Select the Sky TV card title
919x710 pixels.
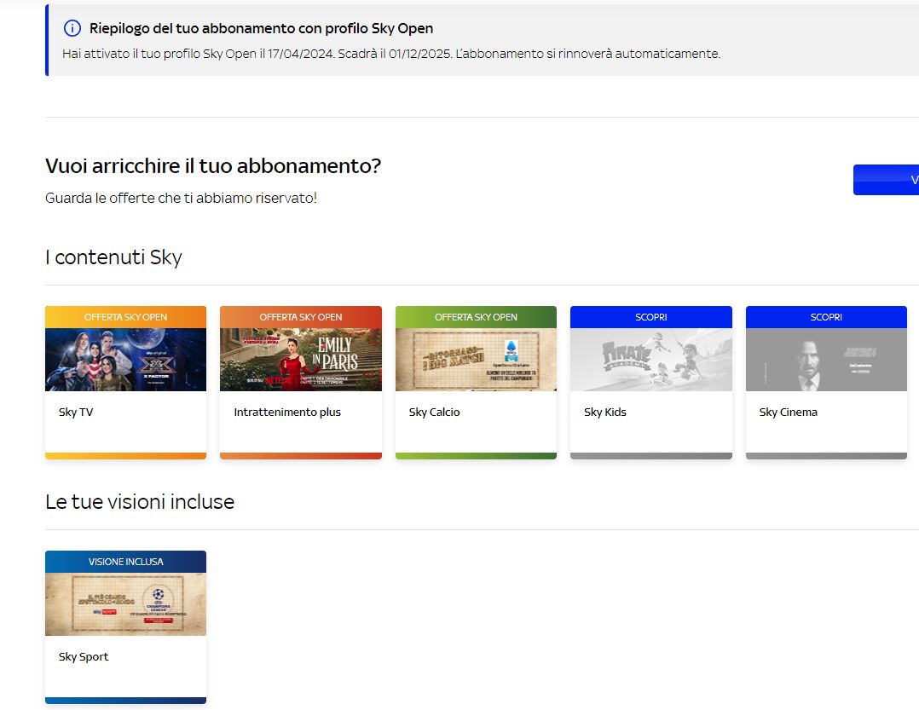click(76, 412)
